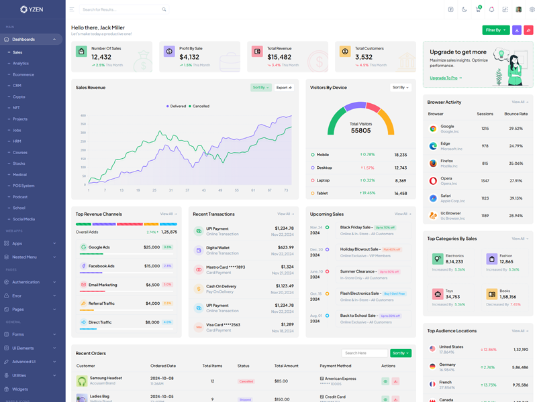537x402 pixels.
Task: Click the Upgrade To Pro link
Action: tap(446, 78)
